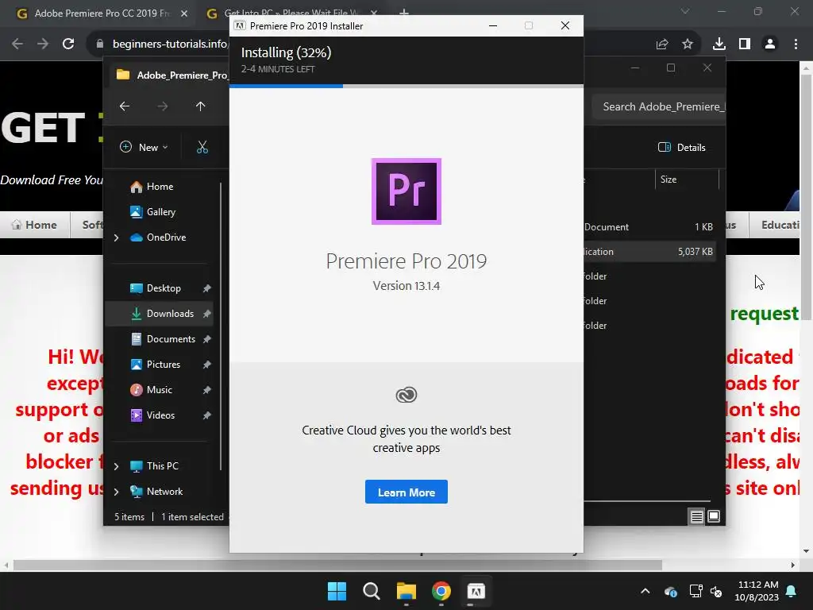Go back in File Explorer
Image resolution: width=813 pixels, height=610 pixels.
point(125,106)
